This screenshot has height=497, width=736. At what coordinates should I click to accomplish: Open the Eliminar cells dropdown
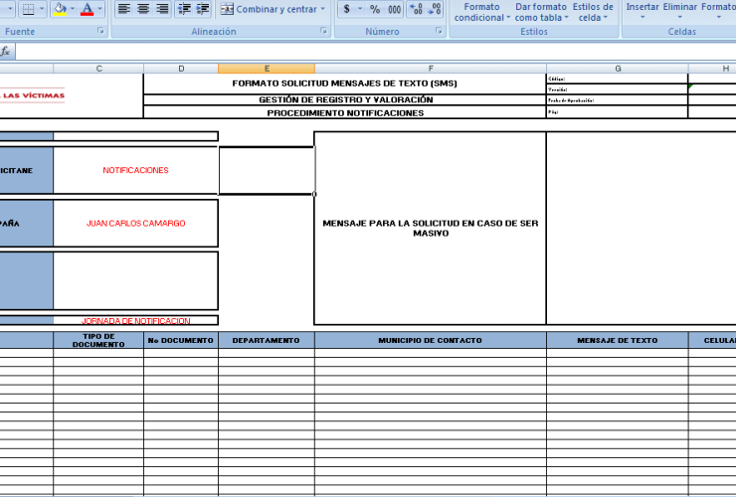tap(680, 12)
